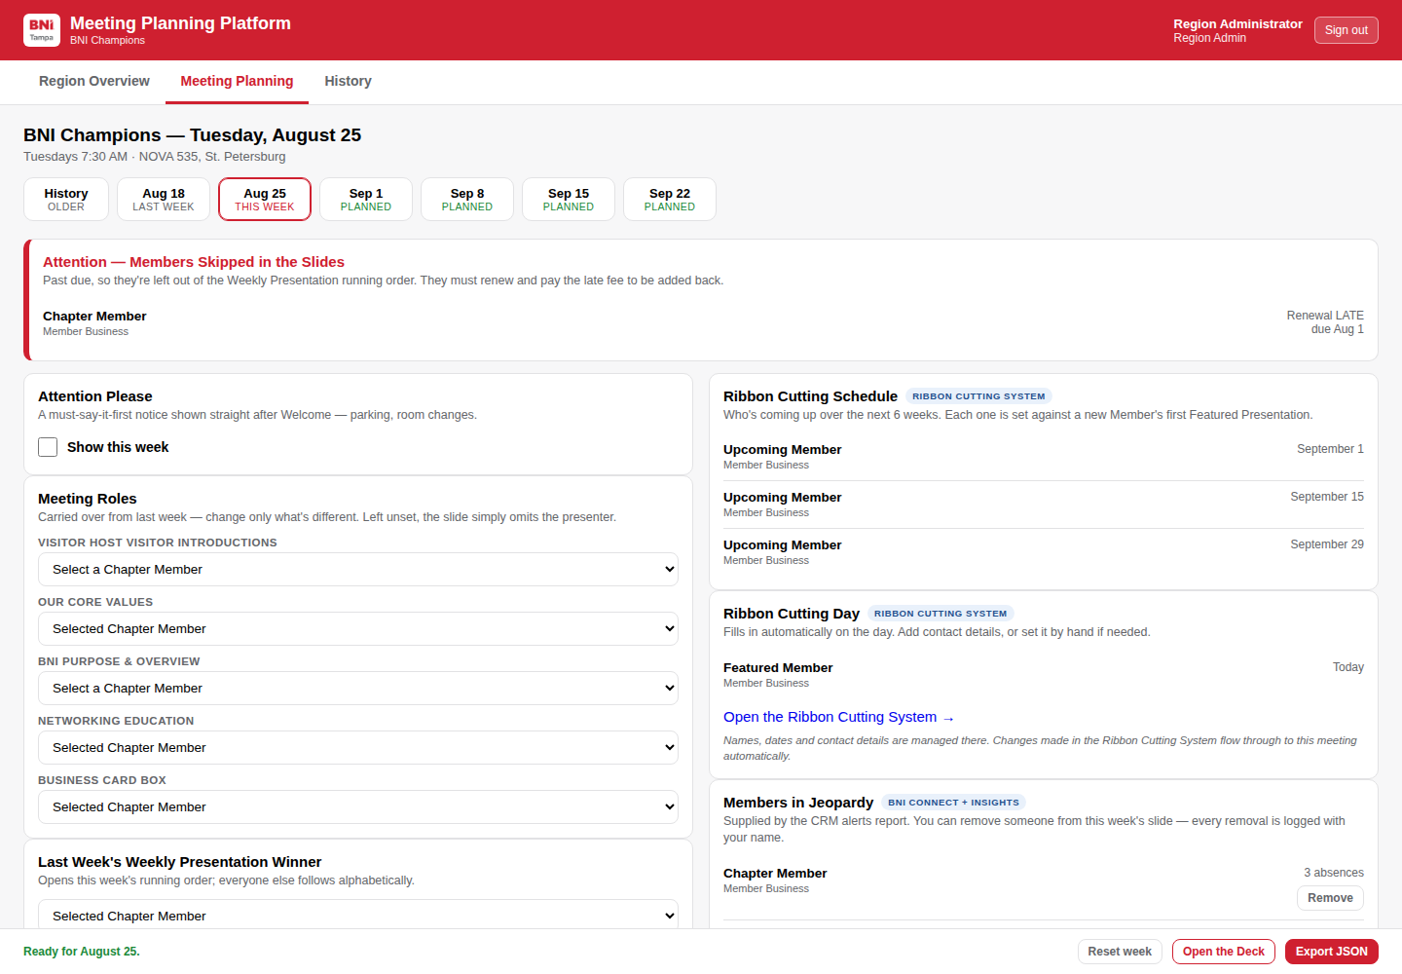Click the 3 absences label
The width and height of the screenshot is (1402, 974).
(x=1334, y=873)
